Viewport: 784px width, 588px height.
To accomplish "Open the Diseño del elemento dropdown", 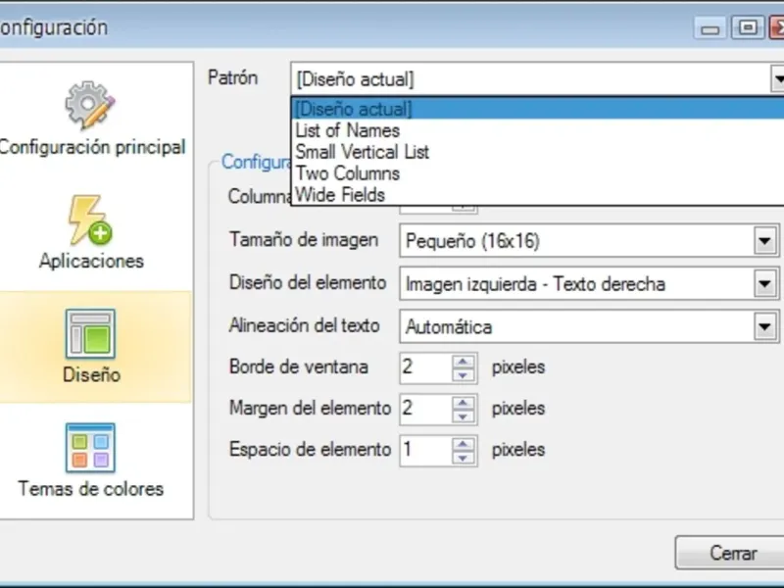I will (x=765, y=284).
